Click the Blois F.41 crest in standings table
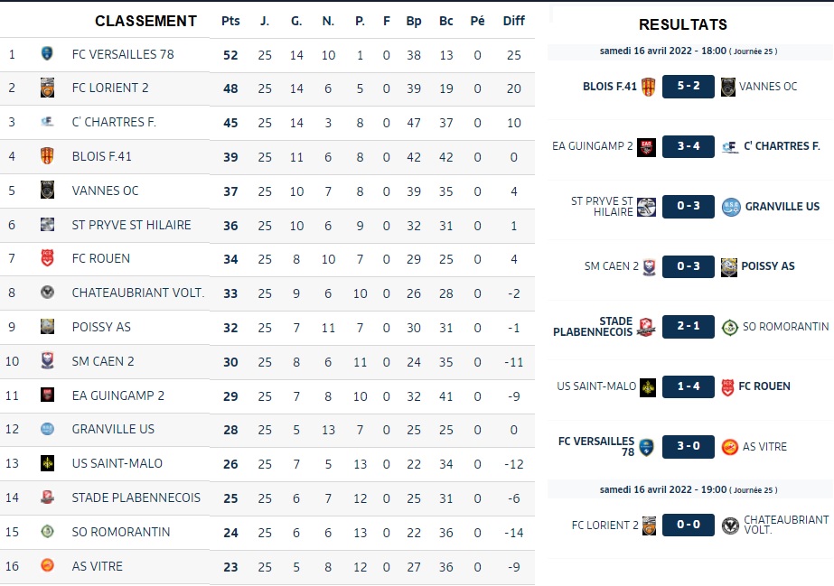 pos(47,155)
